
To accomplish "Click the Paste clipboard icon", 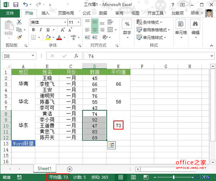I will 9,25.
